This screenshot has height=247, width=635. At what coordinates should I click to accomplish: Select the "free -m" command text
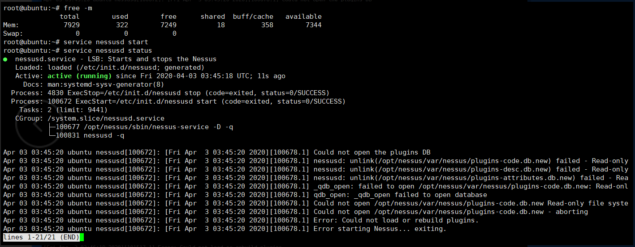point(78,8)
